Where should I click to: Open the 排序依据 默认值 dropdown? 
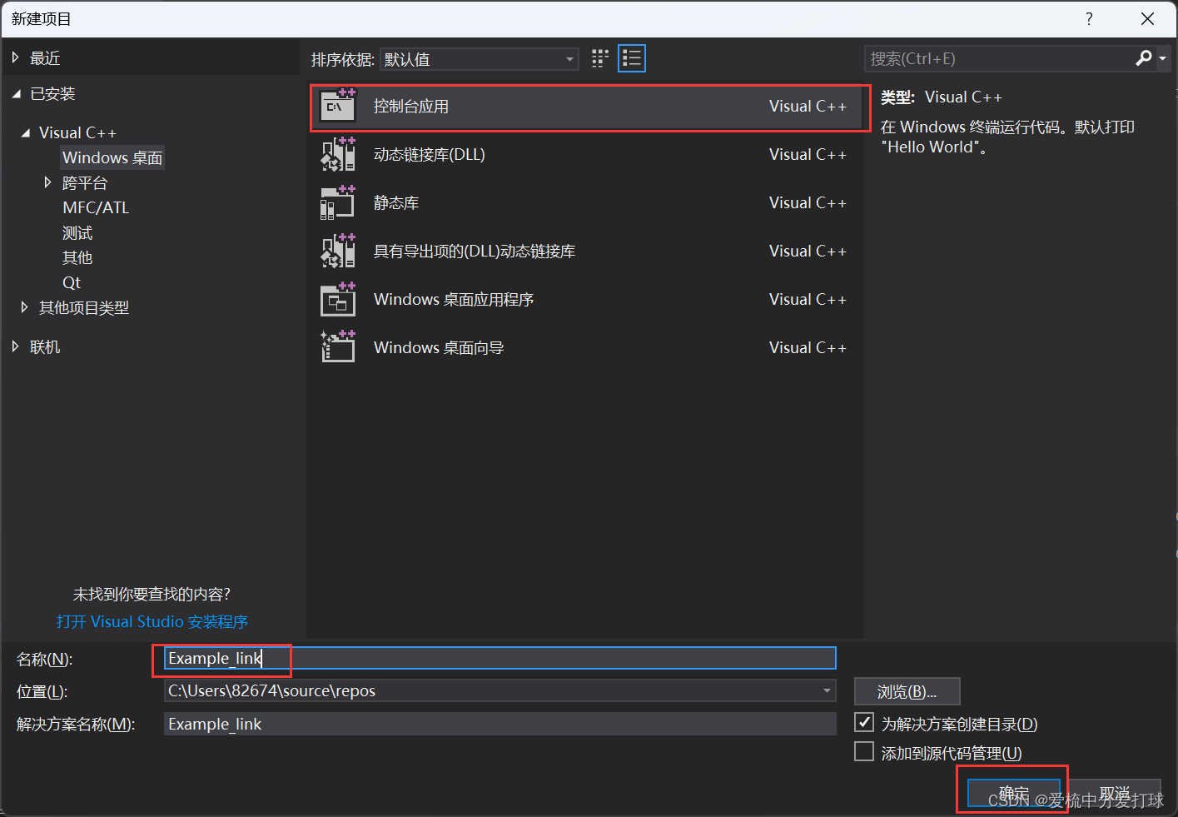(x=480, y=59)
